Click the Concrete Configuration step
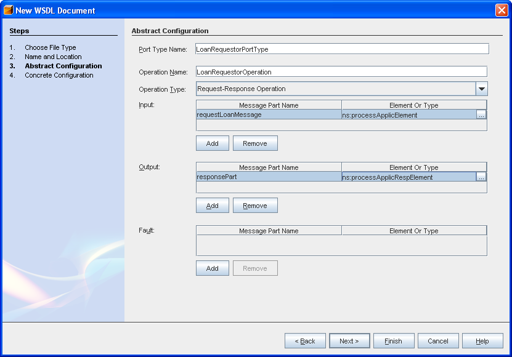The height and width of the screenshot is (357, 512). [x=59, y=75]
